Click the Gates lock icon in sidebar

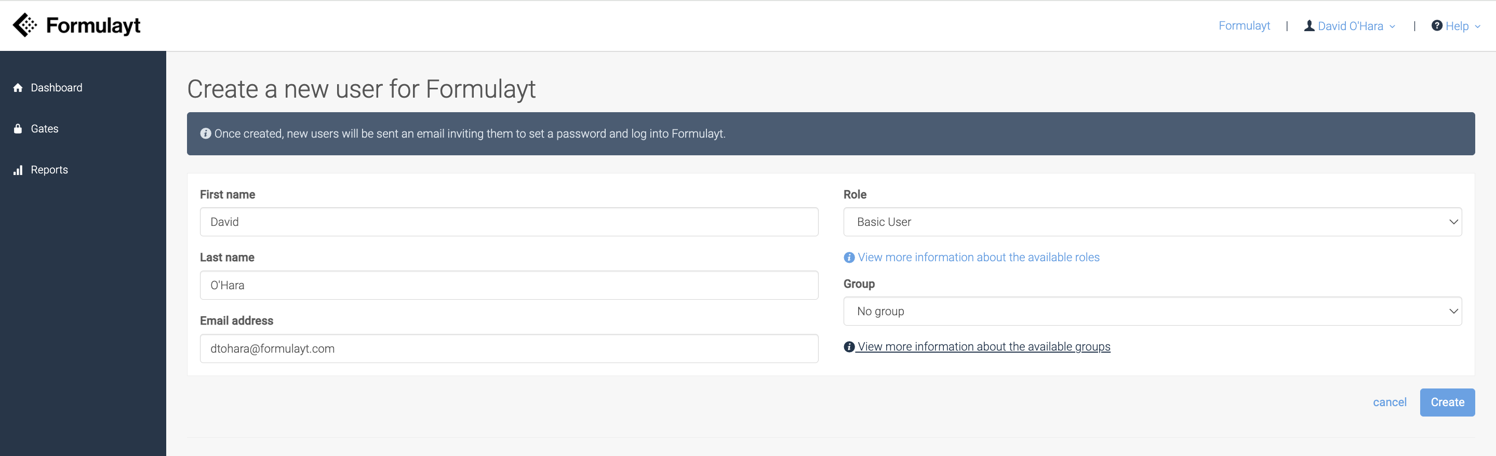coord(18,129)
